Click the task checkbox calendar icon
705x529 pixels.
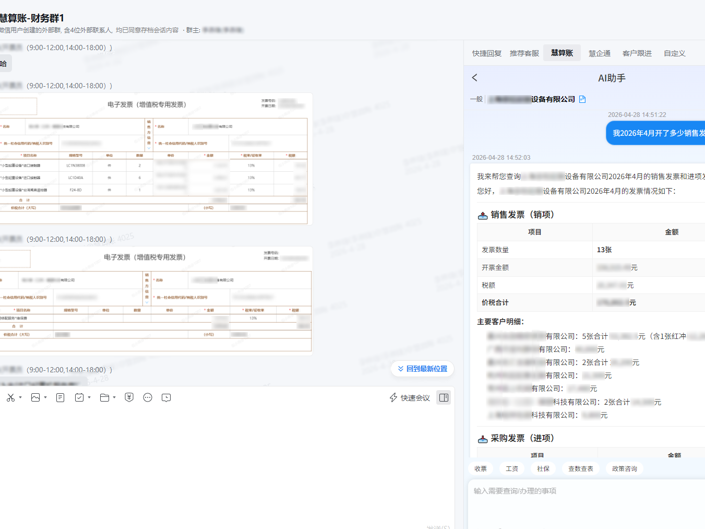pyautogui.click(x=79, y=398)
